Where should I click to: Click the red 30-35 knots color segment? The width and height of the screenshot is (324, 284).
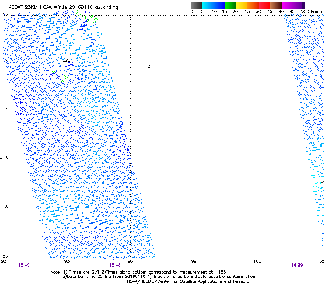tap(264, 5)
